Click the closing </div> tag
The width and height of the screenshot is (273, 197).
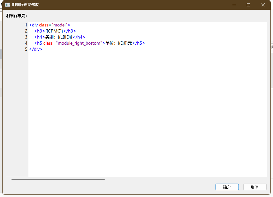[x=36, y=49]
